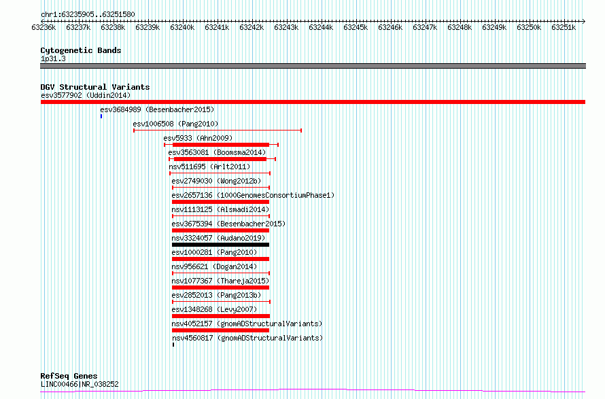Click the esv2657136 thick red bar
This screenshot has width=605, height=399.
221,202
